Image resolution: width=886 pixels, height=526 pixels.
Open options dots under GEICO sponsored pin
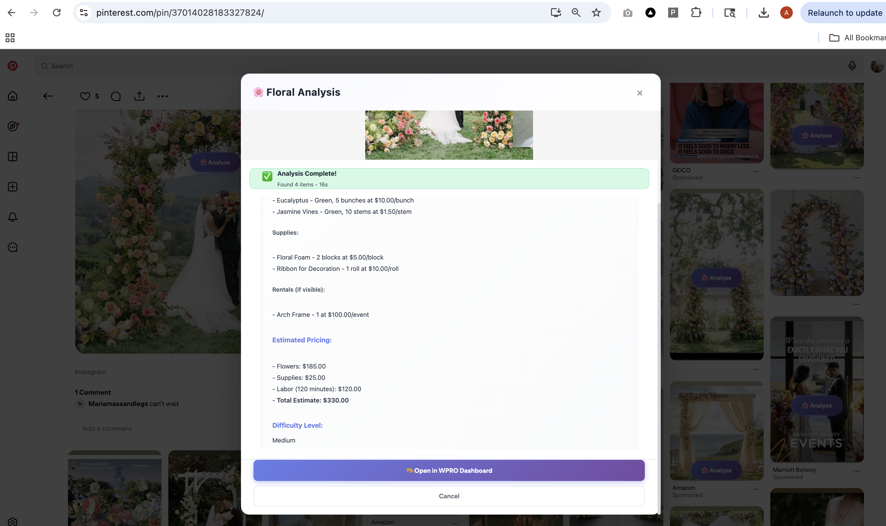pos(756,172)
